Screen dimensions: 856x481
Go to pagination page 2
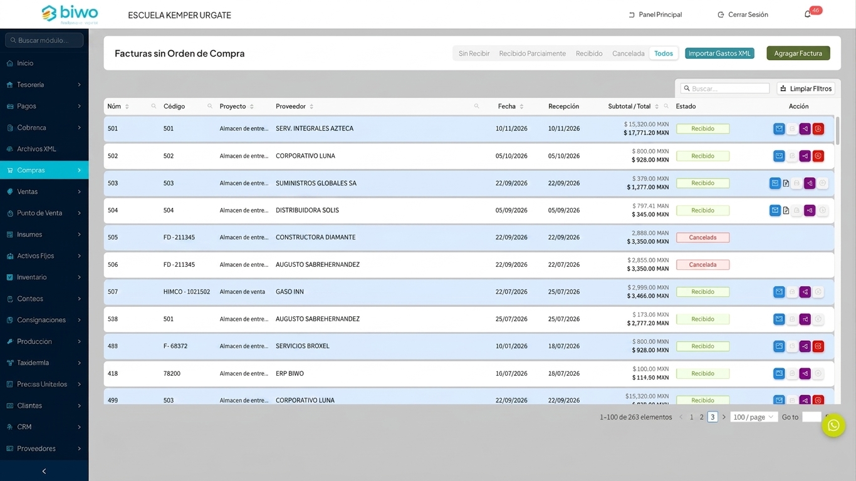click(702, 417)
